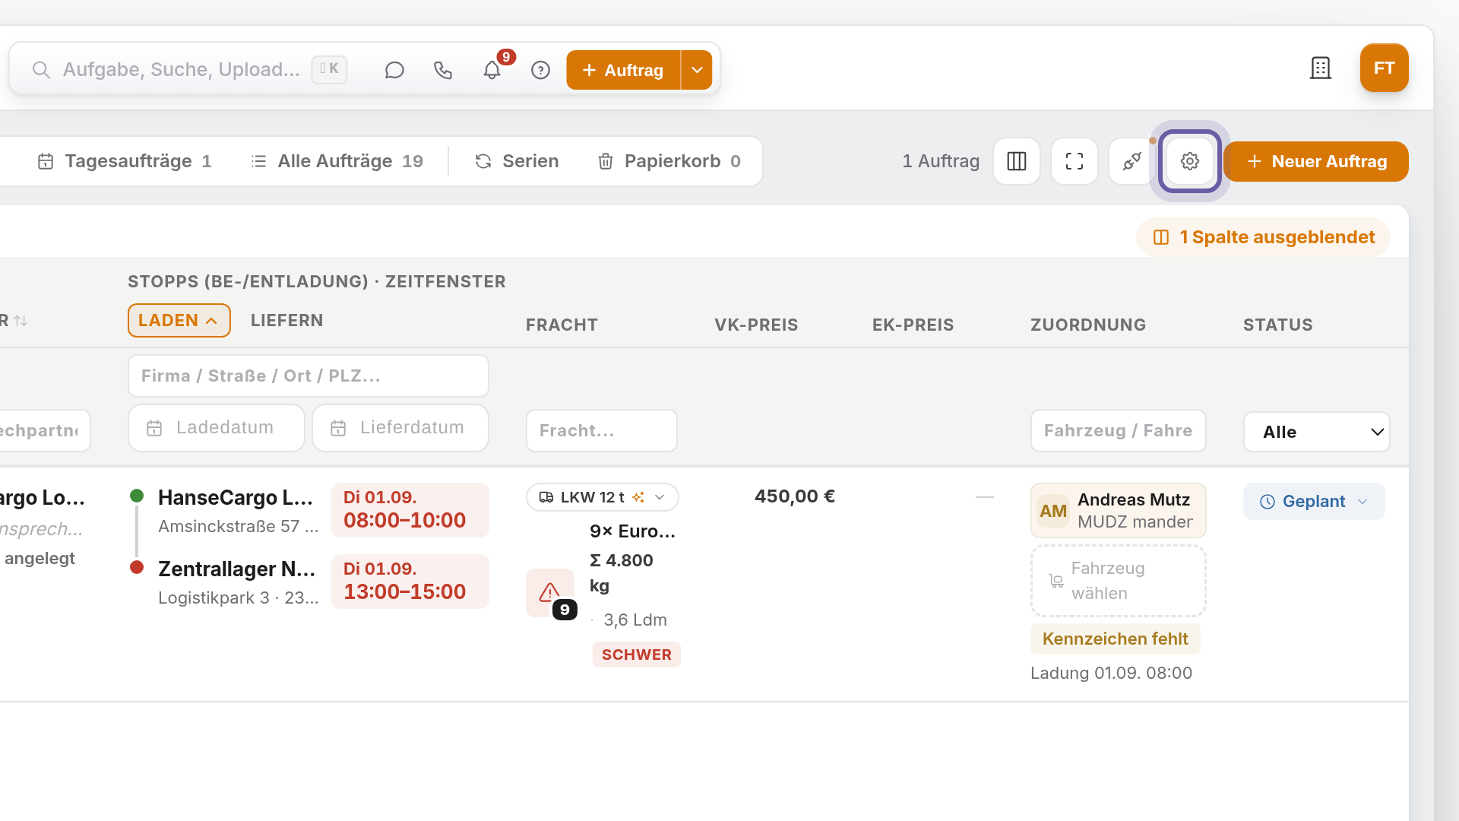Click the sort arrows in first column header
Image resolution: width=1459 pixels, height=821 pixels.
(x=21, y=322)
